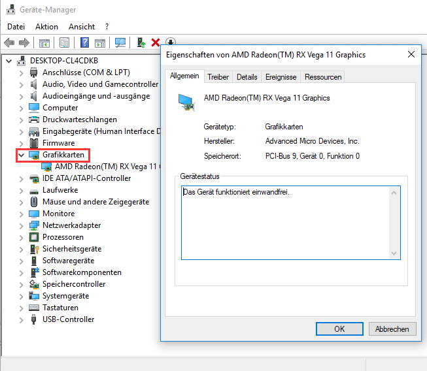
Task: Select the Netzwerkadapter device category
Action: (x=71, y=225)
